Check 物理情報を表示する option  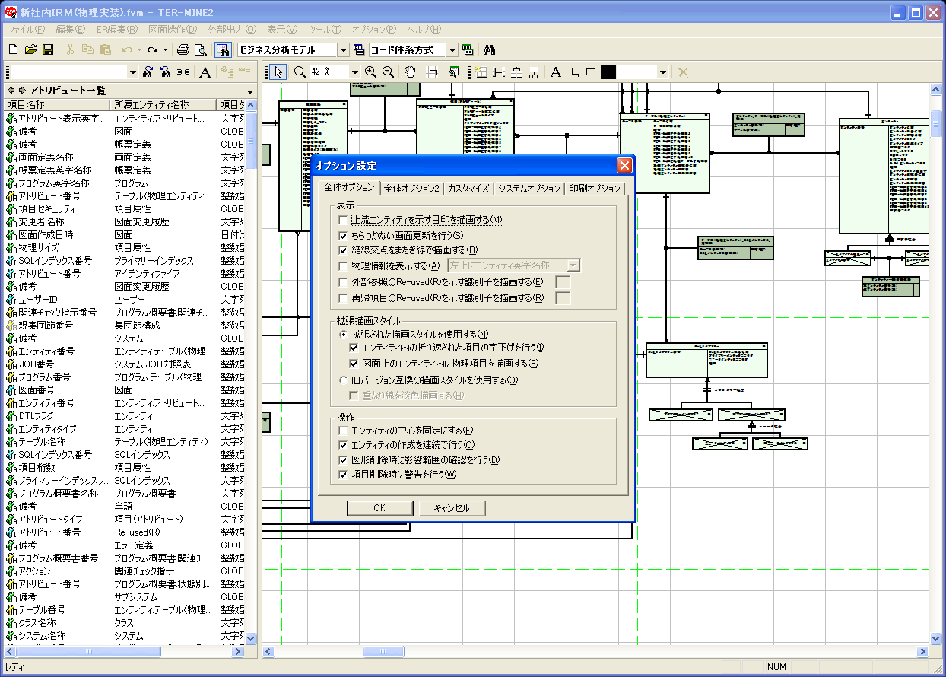pyautogui.click(x=344, y=266)
